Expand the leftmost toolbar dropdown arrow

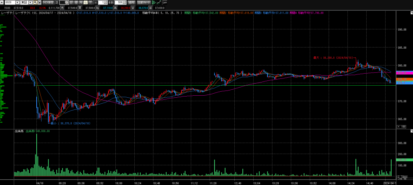click(2, 2)
